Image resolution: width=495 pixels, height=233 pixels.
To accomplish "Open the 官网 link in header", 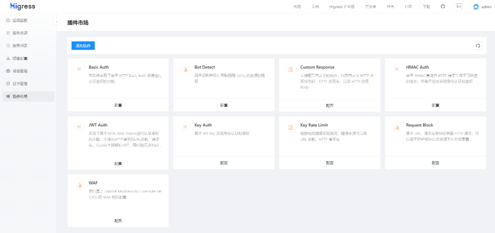I will 297,6.
